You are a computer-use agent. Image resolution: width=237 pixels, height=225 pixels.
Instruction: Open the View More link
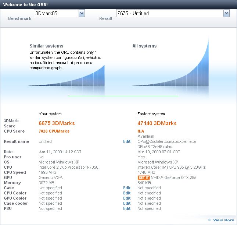(223, 220)
